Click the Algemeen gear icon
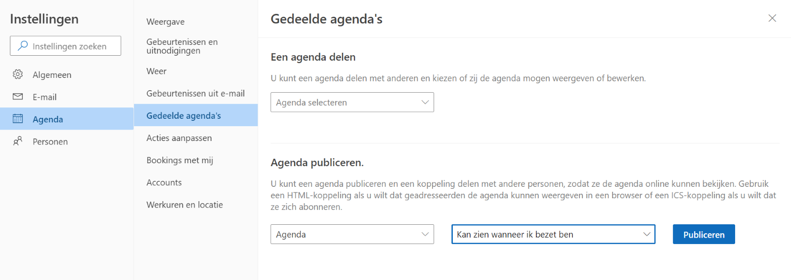Image resolution: width=791 pixels, height=280 pixels. (x=18, y=74)
